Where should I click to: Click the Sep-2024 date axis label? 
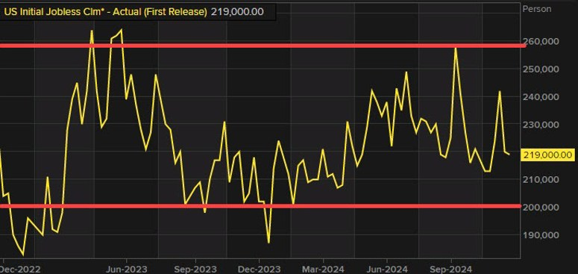pyautogui.click(x=451, y=270)
